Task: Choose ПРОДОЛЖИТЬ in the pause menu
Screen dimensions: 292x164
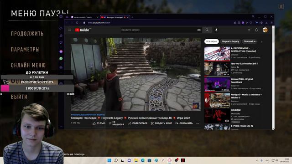Action: [x=27, y=34]
